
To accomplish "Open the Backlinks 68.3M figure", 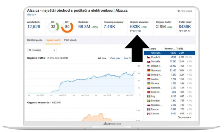I will 84,27.
